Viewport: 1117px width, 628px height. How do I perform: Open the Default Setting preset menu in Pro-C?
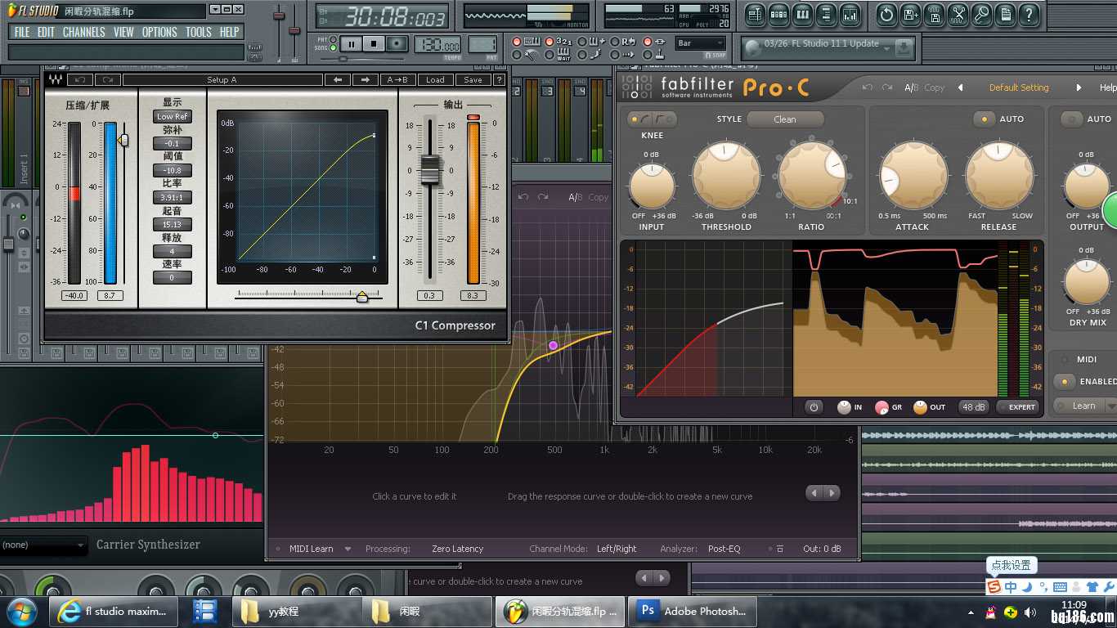[x=1019, y=87]
